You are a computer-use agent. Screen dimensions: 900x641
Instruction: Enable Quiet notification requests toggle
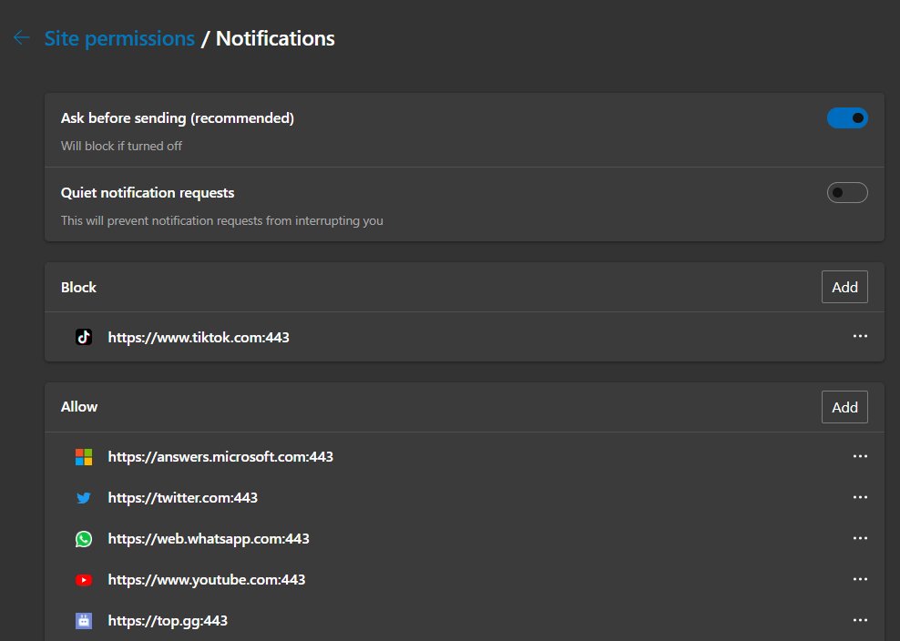pos(847,193)
